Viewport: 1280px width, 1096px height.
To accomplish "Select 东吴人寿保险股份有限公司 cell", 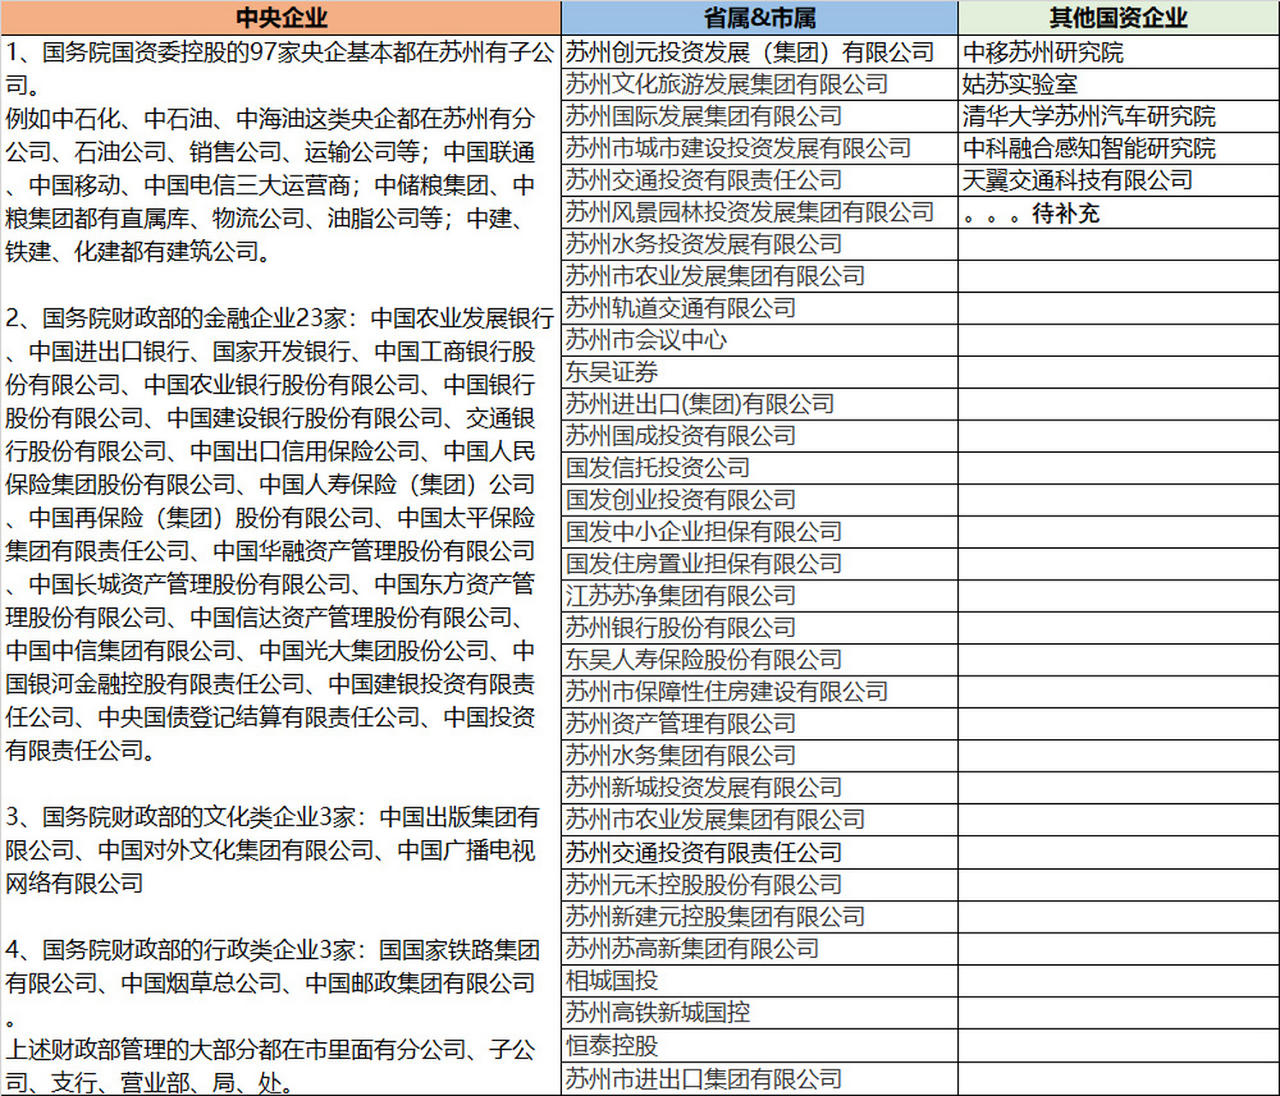I will pos(759,659).
